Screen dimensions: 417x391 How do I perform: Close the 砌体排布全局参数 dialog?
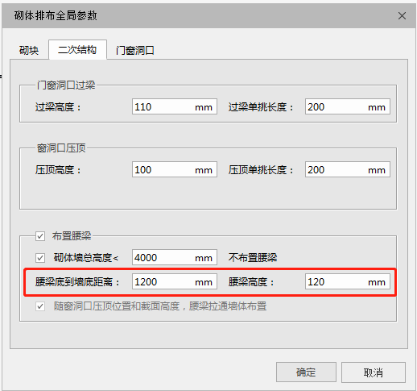coord(402,16)
